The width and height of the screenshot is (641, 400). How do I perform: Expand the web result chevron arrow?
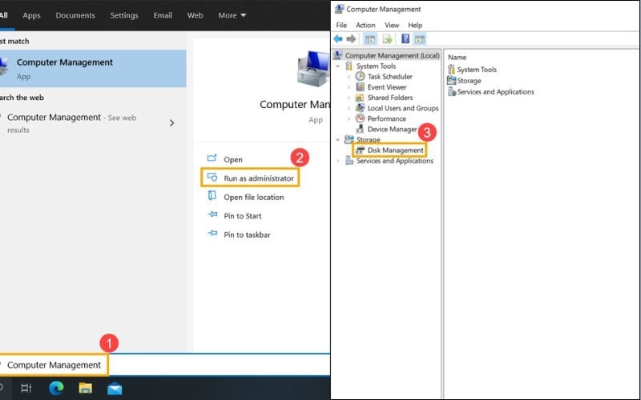pyautogui.click(x=172, y=123)
